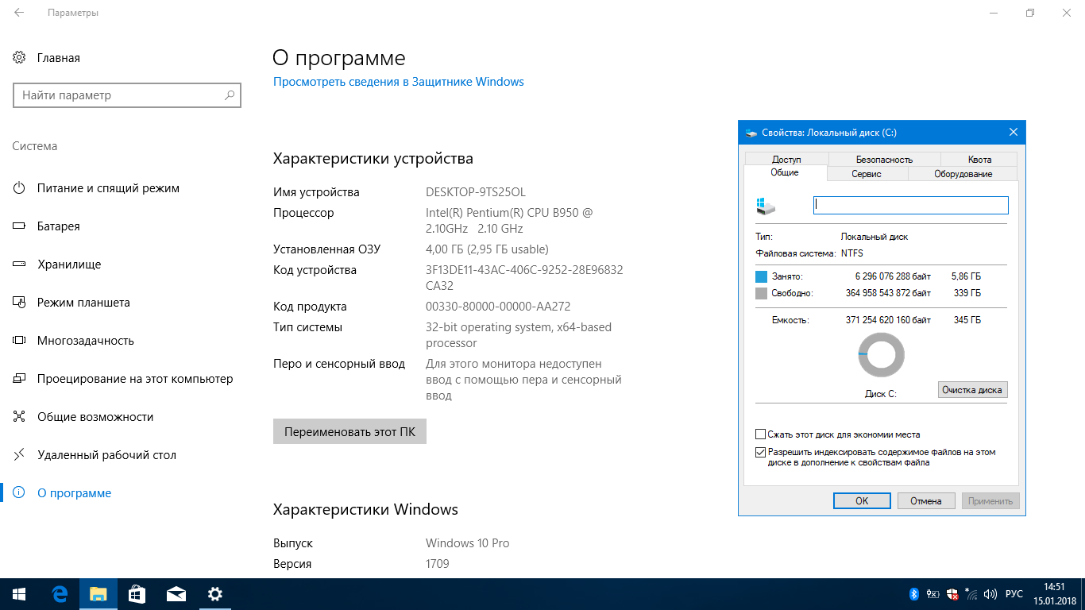Viewport: 1085px width, 610px height.
Task: Click the Settings gear on the taskbar
Action: [214, 594]
